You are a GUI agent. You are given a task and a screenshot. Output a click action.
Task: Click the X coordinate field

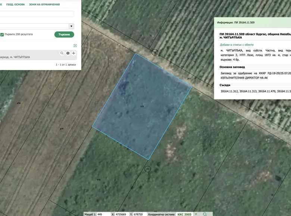(121, 214)
